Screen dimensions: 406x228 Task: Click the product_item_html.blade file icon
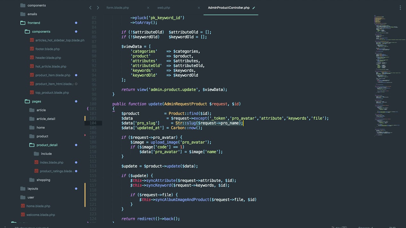[32, 84]
